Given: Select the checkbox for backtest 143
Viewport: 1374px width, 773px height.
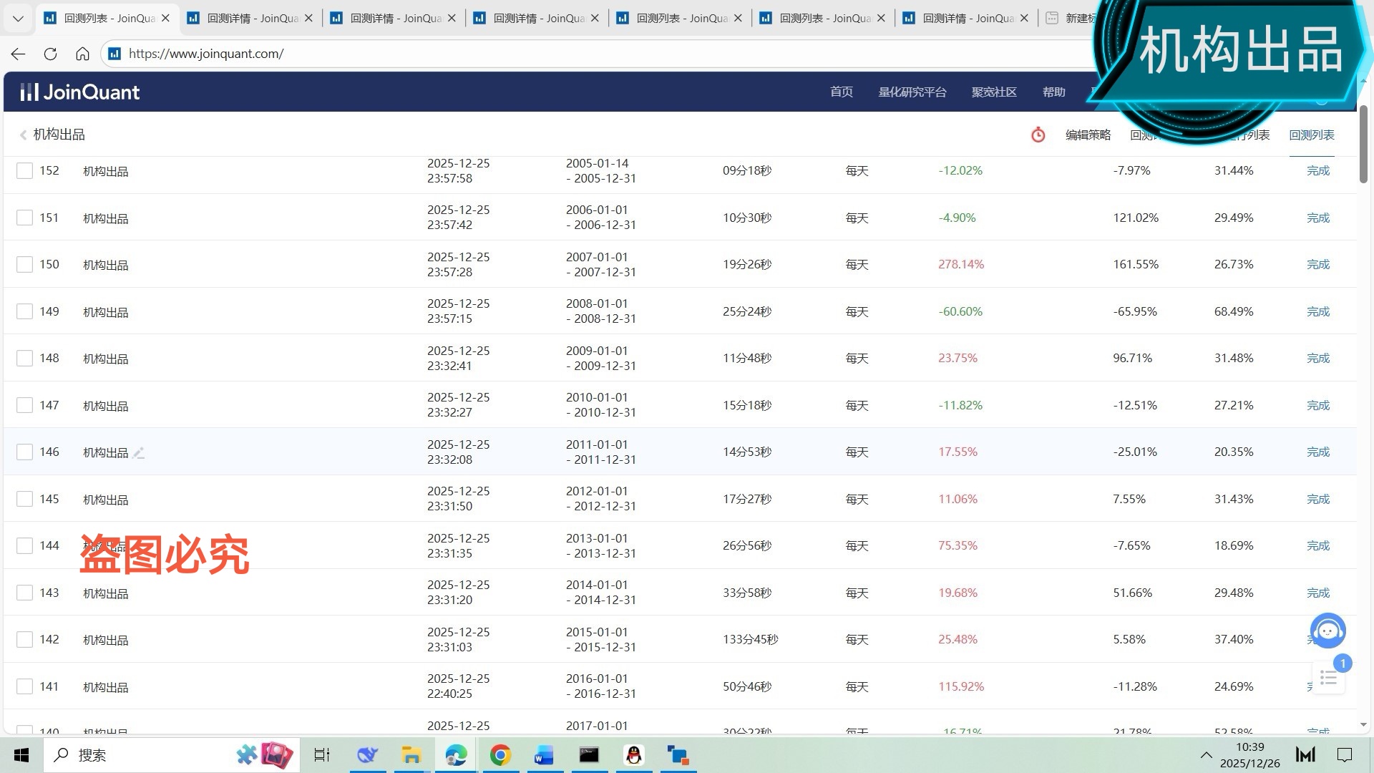Looking at the screenshot, I should coord(24,593).
